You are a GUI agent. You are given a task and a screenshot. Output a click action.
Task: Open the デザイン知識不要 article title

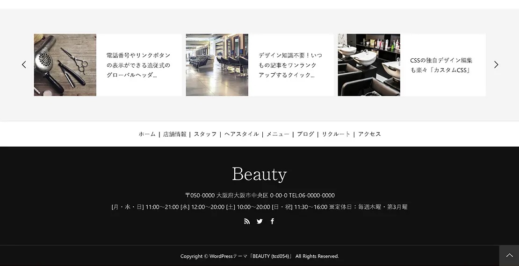click(x=290, y=65)
